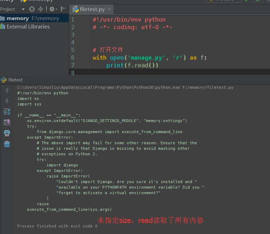Click the shebang comment on line 1
The width and height of the screenshot is (270, 234).
tap(129, 20)
